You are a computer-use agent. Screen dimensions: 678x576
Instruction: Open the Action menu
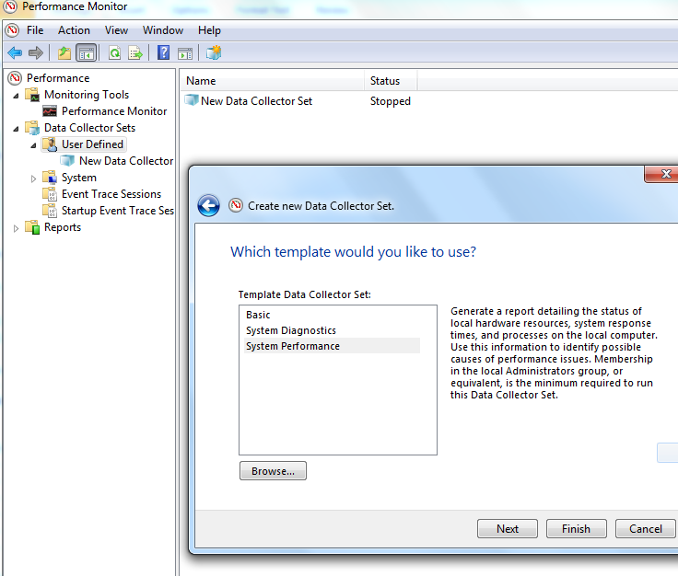(x=74, y=30)
